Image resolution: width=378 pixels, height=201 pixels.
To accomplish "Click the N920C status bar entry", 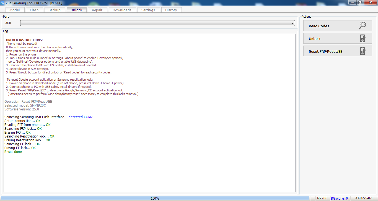I will (x=322, y=198).
